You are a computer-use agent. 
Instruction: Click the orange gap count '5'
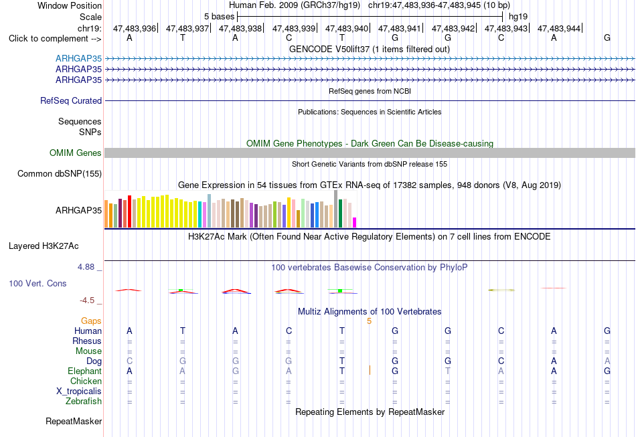tap(369, 321)
